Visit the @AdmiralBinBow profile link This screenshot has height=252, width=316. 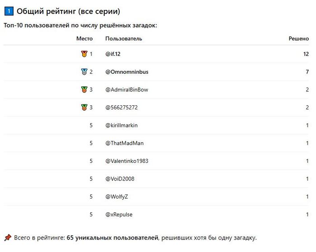(126, 90)
